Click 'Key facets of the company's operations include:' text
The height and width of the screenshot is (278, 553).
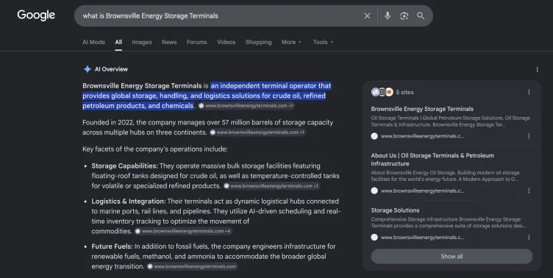[155, 149]
